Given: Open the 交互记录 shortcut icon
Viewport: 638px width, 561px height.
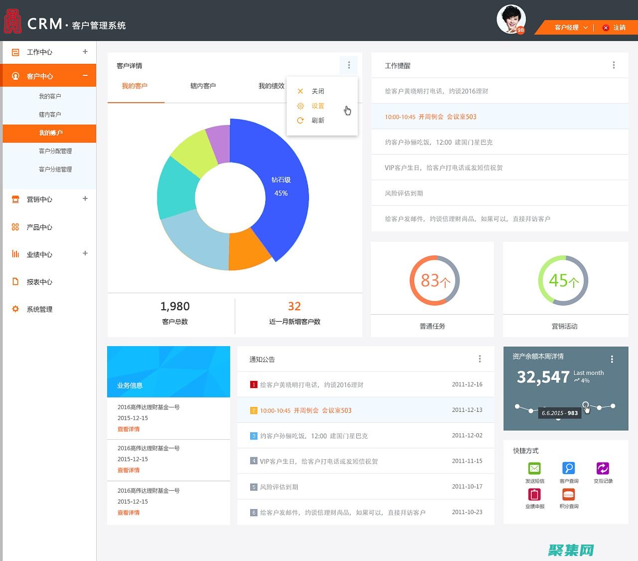Looking at the screenshot, I should [603, 468].
